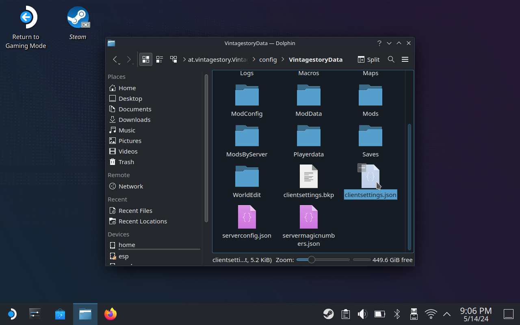Screen dimensions: 520x325
Task: Switch to Compact view mode
Action: tap(160, 59)
